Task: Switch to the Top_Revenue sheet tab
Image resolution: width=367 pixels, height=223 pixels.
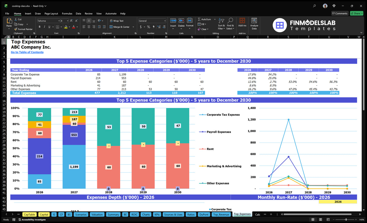Action: point(221,214)
